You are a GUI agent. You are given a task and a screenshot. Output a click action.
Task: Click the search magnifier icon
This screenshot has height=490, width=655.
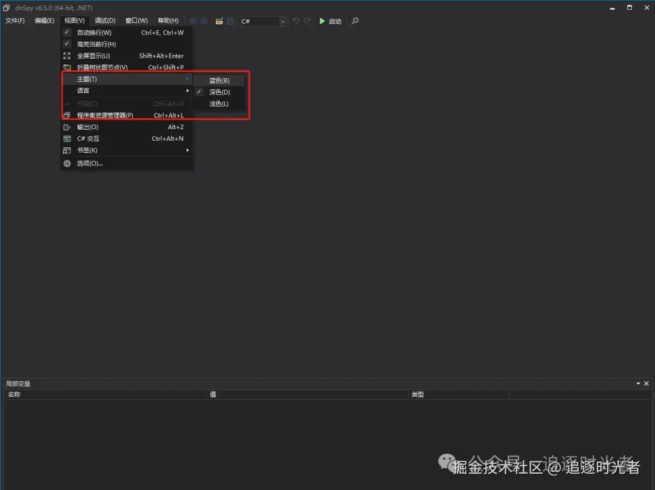[355, 21]
